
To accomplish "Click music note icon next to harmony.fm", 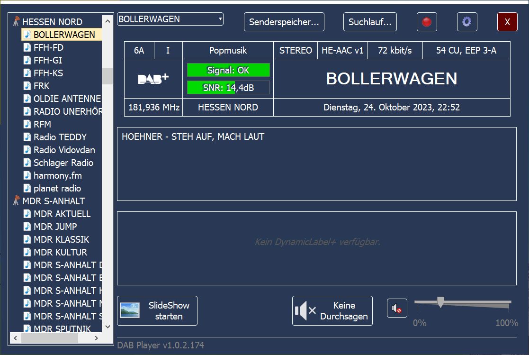I will point(27,176).
